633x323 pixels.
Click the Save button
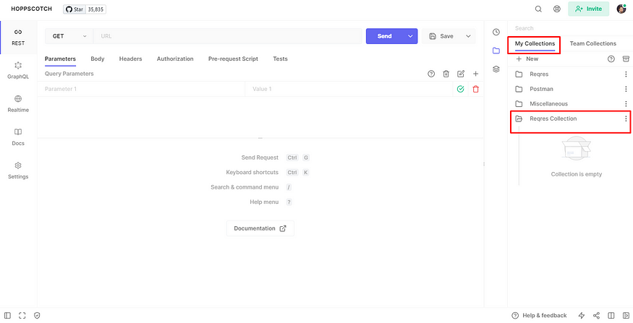(x=441, y=36)
